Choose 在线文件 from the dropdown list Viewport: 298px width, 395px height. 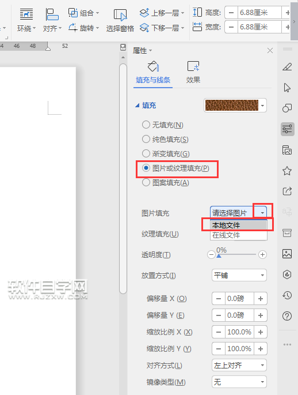[238, 235]
